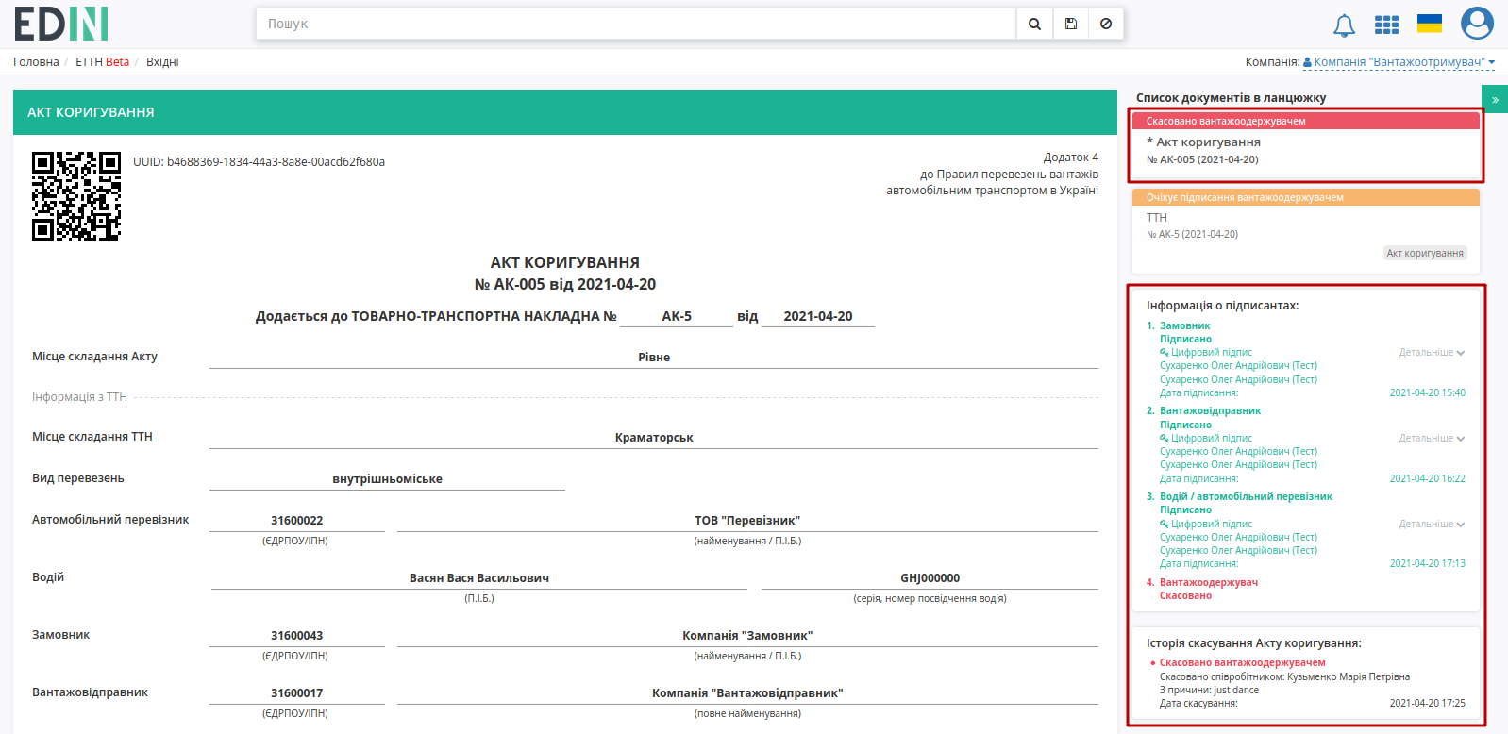Select the cancelled Акт коригування AK-005 document

pos(1306,146)
